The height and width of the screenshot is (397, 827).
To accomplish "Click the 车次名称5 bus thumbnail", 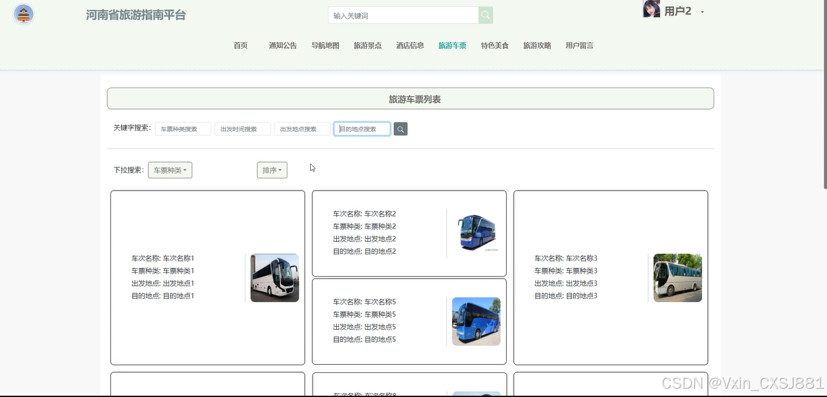I will pyautogui.click(x=476, y=322).
